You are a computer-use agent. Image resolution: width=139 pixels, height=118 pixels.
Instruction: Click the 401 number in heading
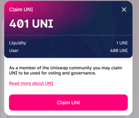(x=19, y=24)
